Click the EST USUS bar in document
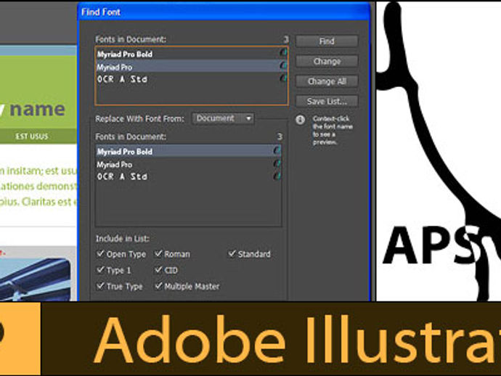This screenshot has height=376, width=501. point(38,136)
